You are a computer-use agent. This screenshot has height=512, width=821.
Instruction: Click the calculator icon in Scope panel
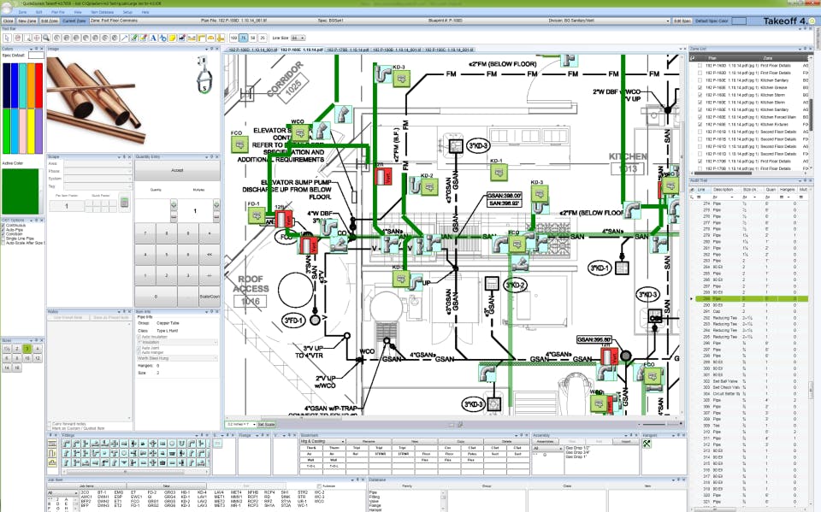(123, 202)
